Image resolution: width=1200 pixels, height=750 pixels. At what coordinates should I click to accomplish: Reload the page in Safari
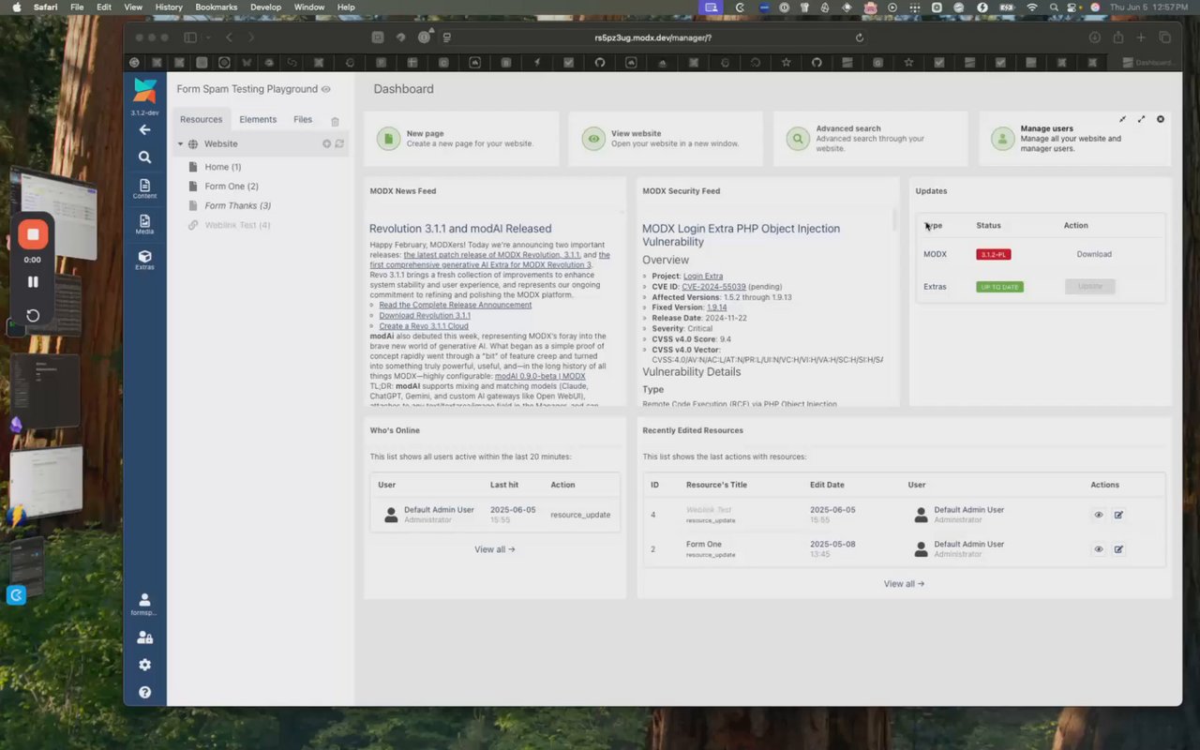pos(860,37)
